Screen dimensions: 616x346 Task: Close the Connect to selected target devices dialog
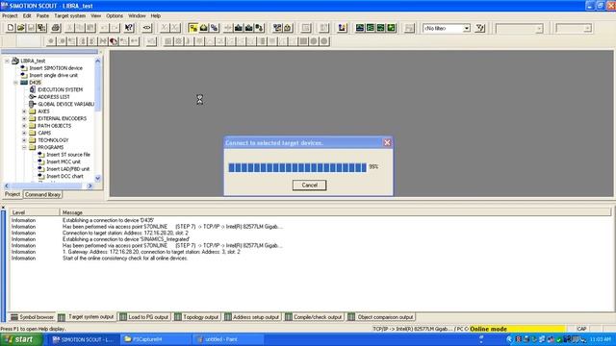point(387,143)
